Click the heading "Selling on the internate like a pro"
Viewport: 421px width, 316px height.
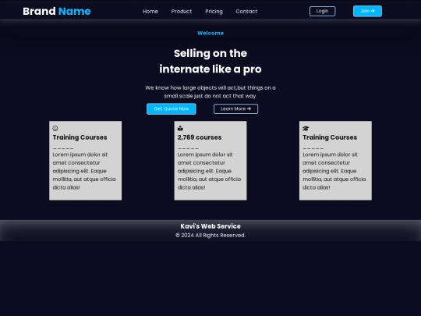pyautogui.click(x=210, y=62)
